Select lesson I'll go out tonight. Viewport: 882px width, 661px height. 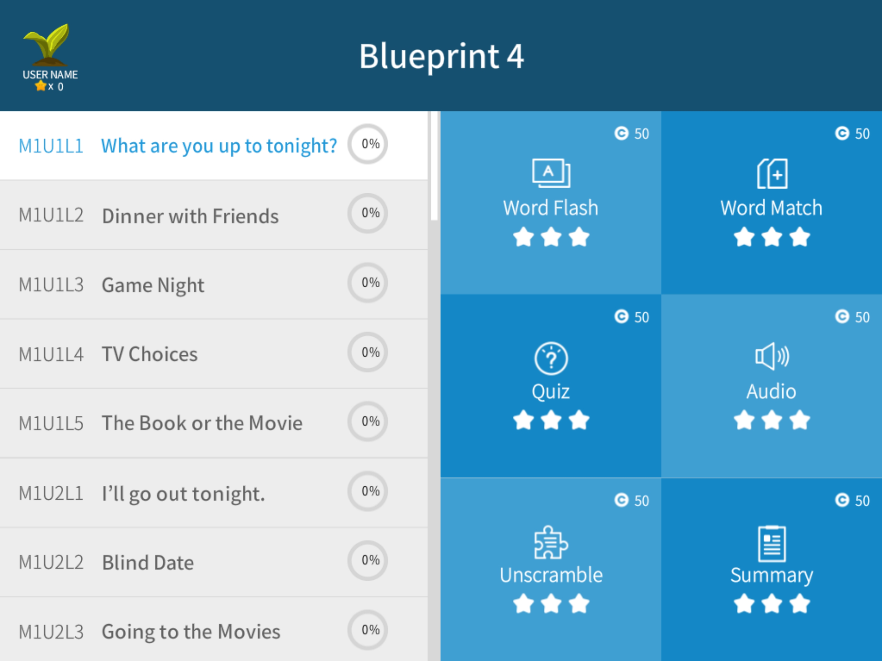coord(183,493)
